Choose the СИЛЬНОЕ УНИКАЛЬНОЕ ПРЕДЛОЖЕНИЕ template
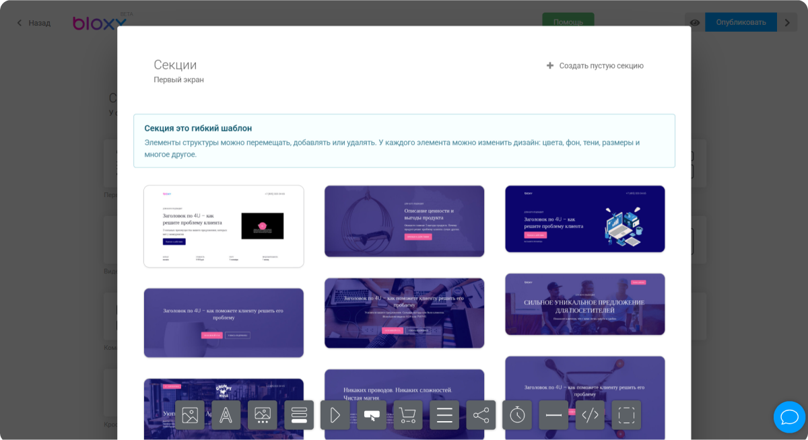808x440 pixels. pos(585,304)
